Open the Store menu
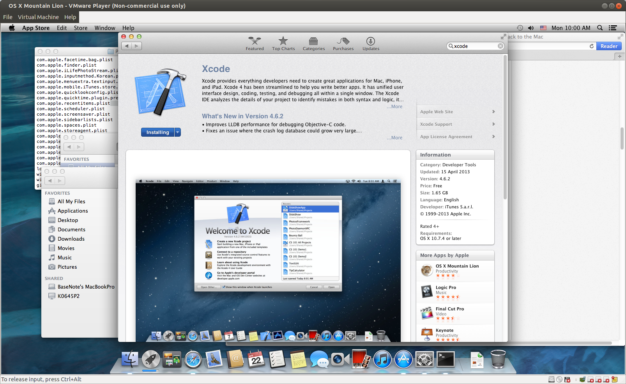Screen dimensions: 626x384 pyautogui.click(x=81, y=28)
